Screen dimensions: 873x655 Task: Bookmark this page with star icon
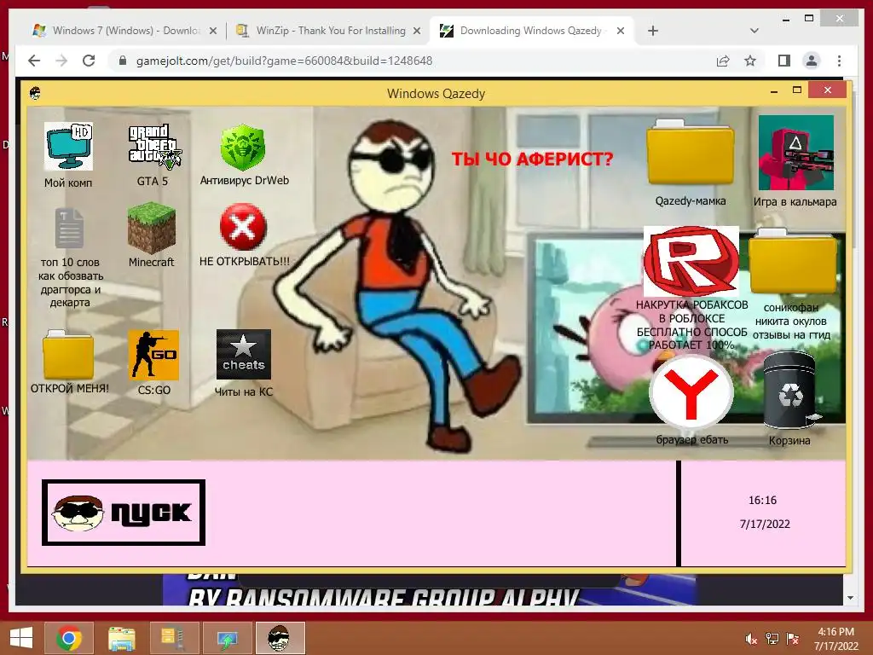pyautogui.click(x=750, y=61)
